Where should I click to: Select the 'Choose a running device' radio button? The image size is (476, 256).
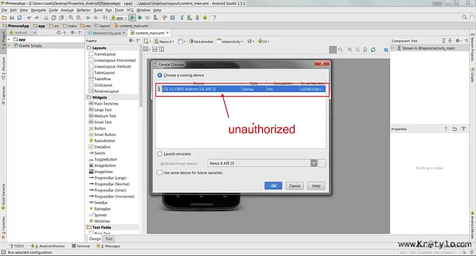[159, 75]
